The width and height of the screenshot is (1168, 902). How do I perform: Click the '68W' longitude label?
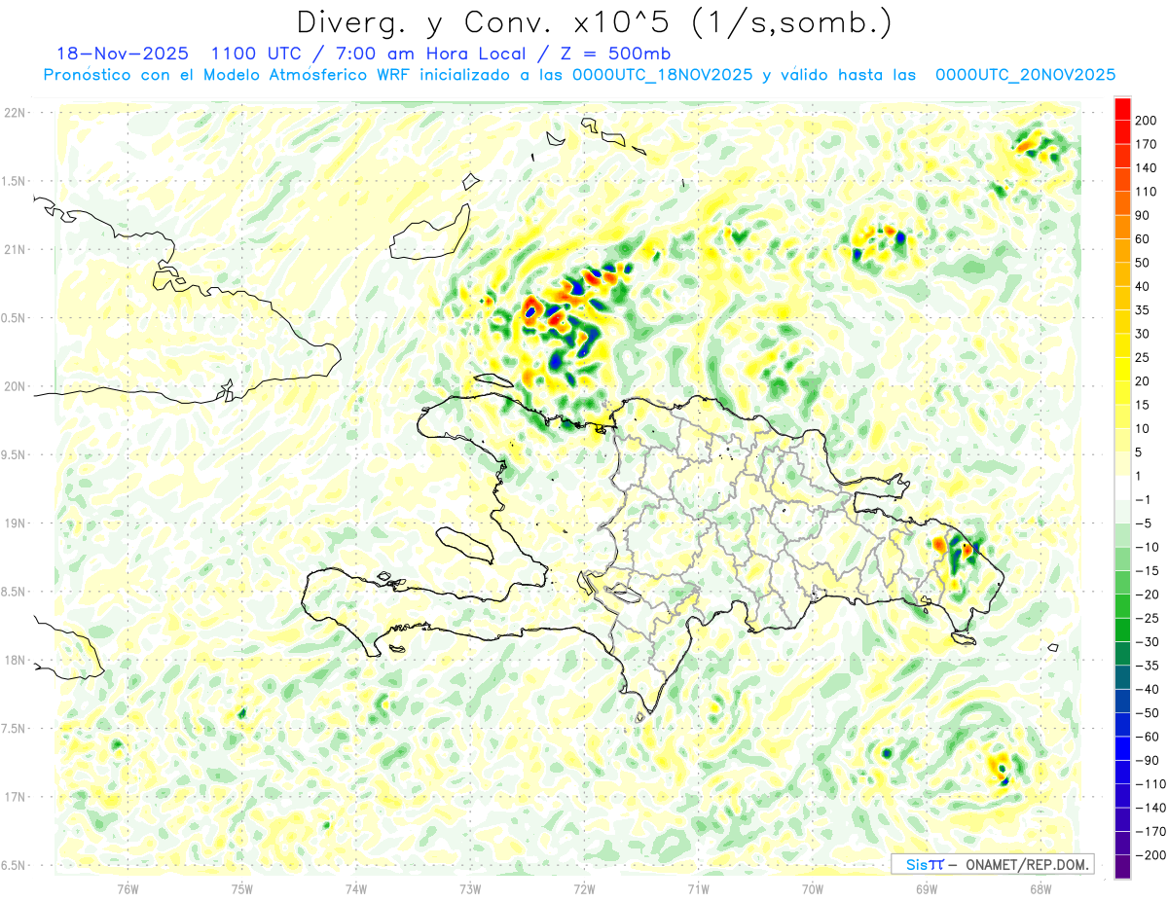pyautogui.click(x=1040, y=887)
